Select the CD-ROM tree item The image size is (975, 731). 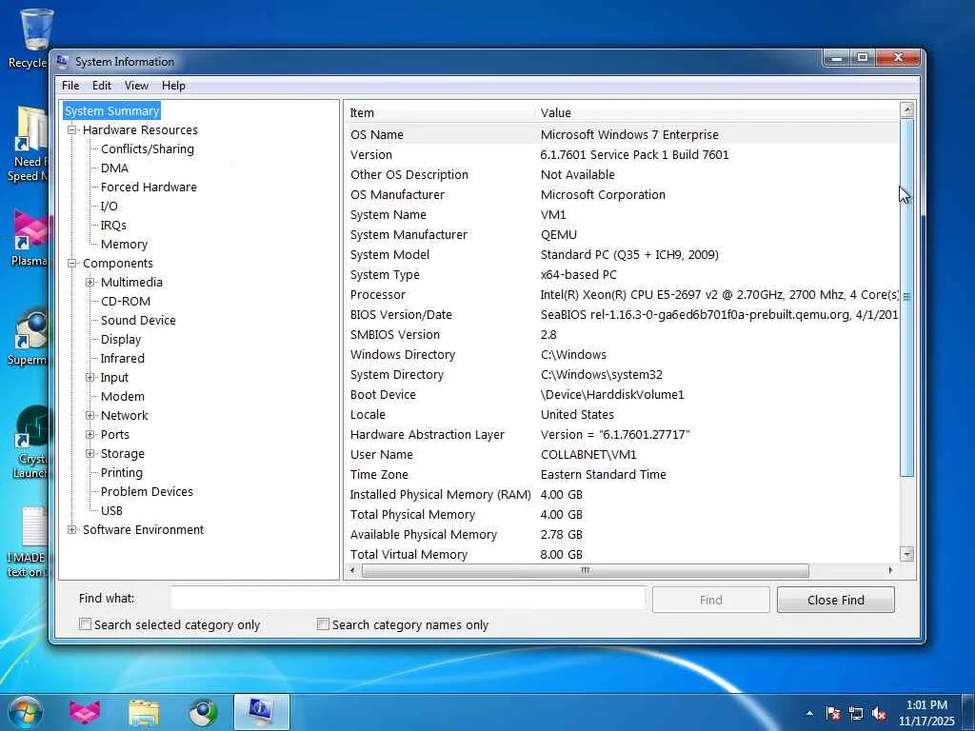(125, 302)
